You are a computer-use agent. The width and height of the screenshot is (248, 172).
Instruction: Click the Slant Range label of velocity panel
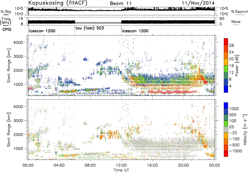9,129
